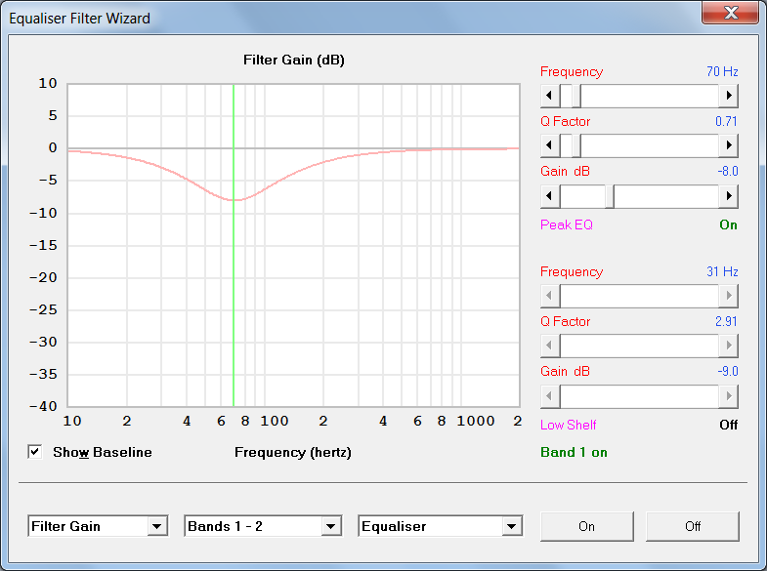This screenshot has height=571, width=767.
Task: Click the Frequency (hertz) axis label
Action: click(293, 452)
